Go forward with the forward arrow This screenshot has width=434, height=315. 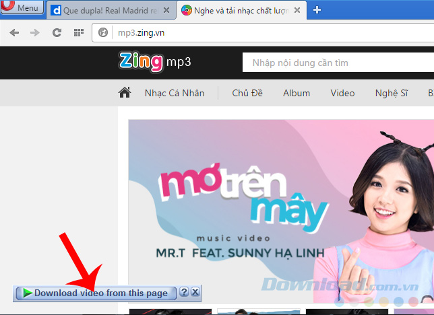click(35, 32)
